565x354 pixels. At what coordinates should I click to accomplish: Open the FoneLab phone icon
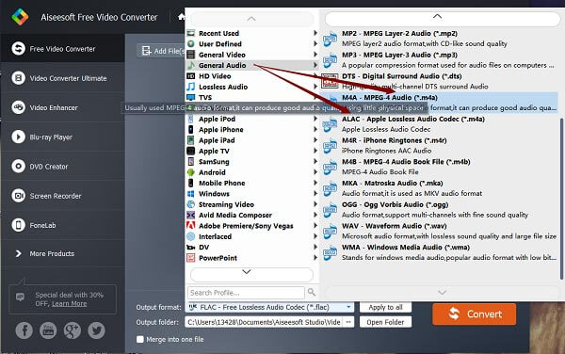pyautogui.click(x=19, y=225)
